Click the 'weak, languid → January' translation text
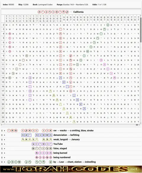This screenshot has width=142, height=173. point(67,140)
